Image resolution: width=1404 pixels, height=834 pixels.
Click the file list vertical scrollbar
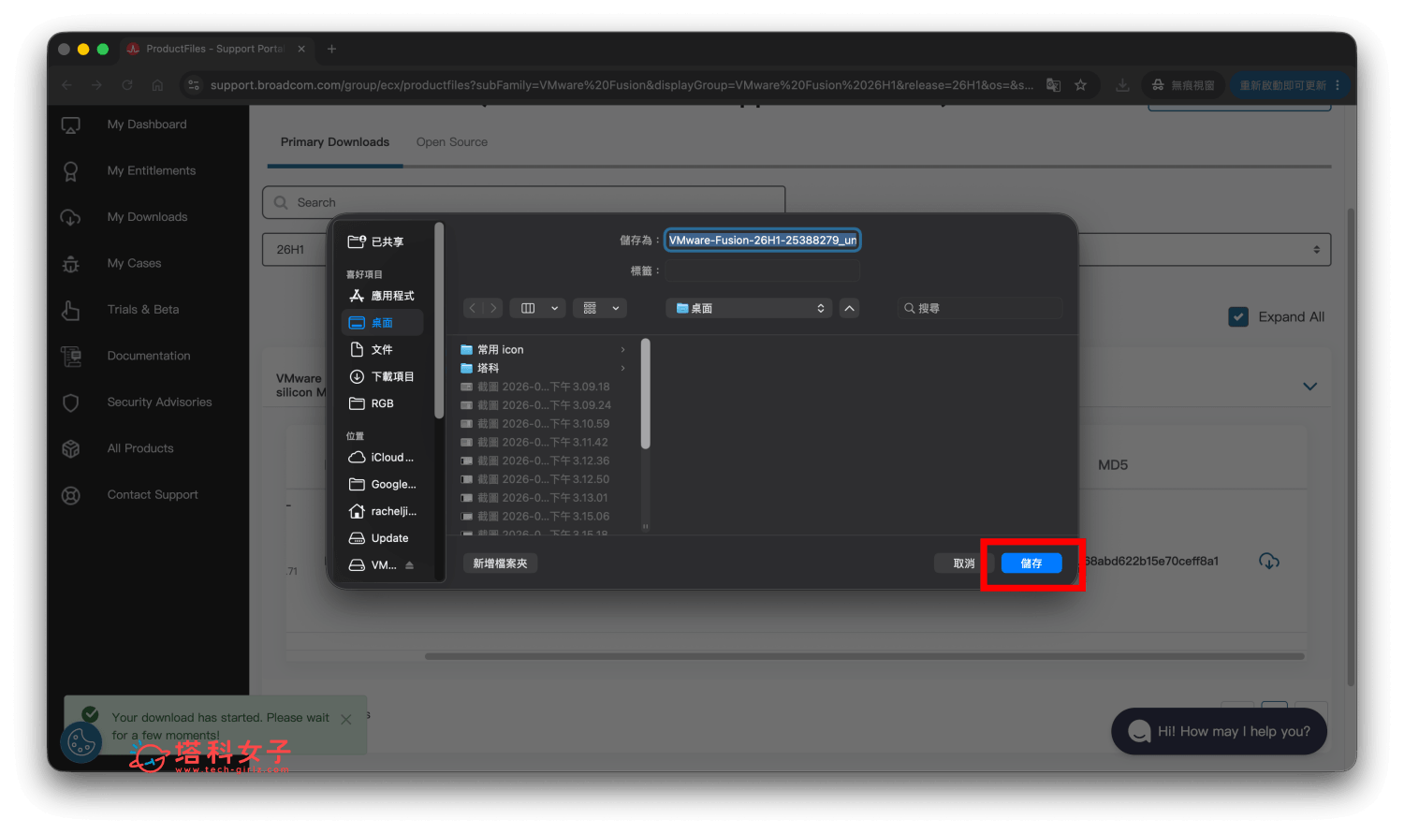click(x=646, y=394)
